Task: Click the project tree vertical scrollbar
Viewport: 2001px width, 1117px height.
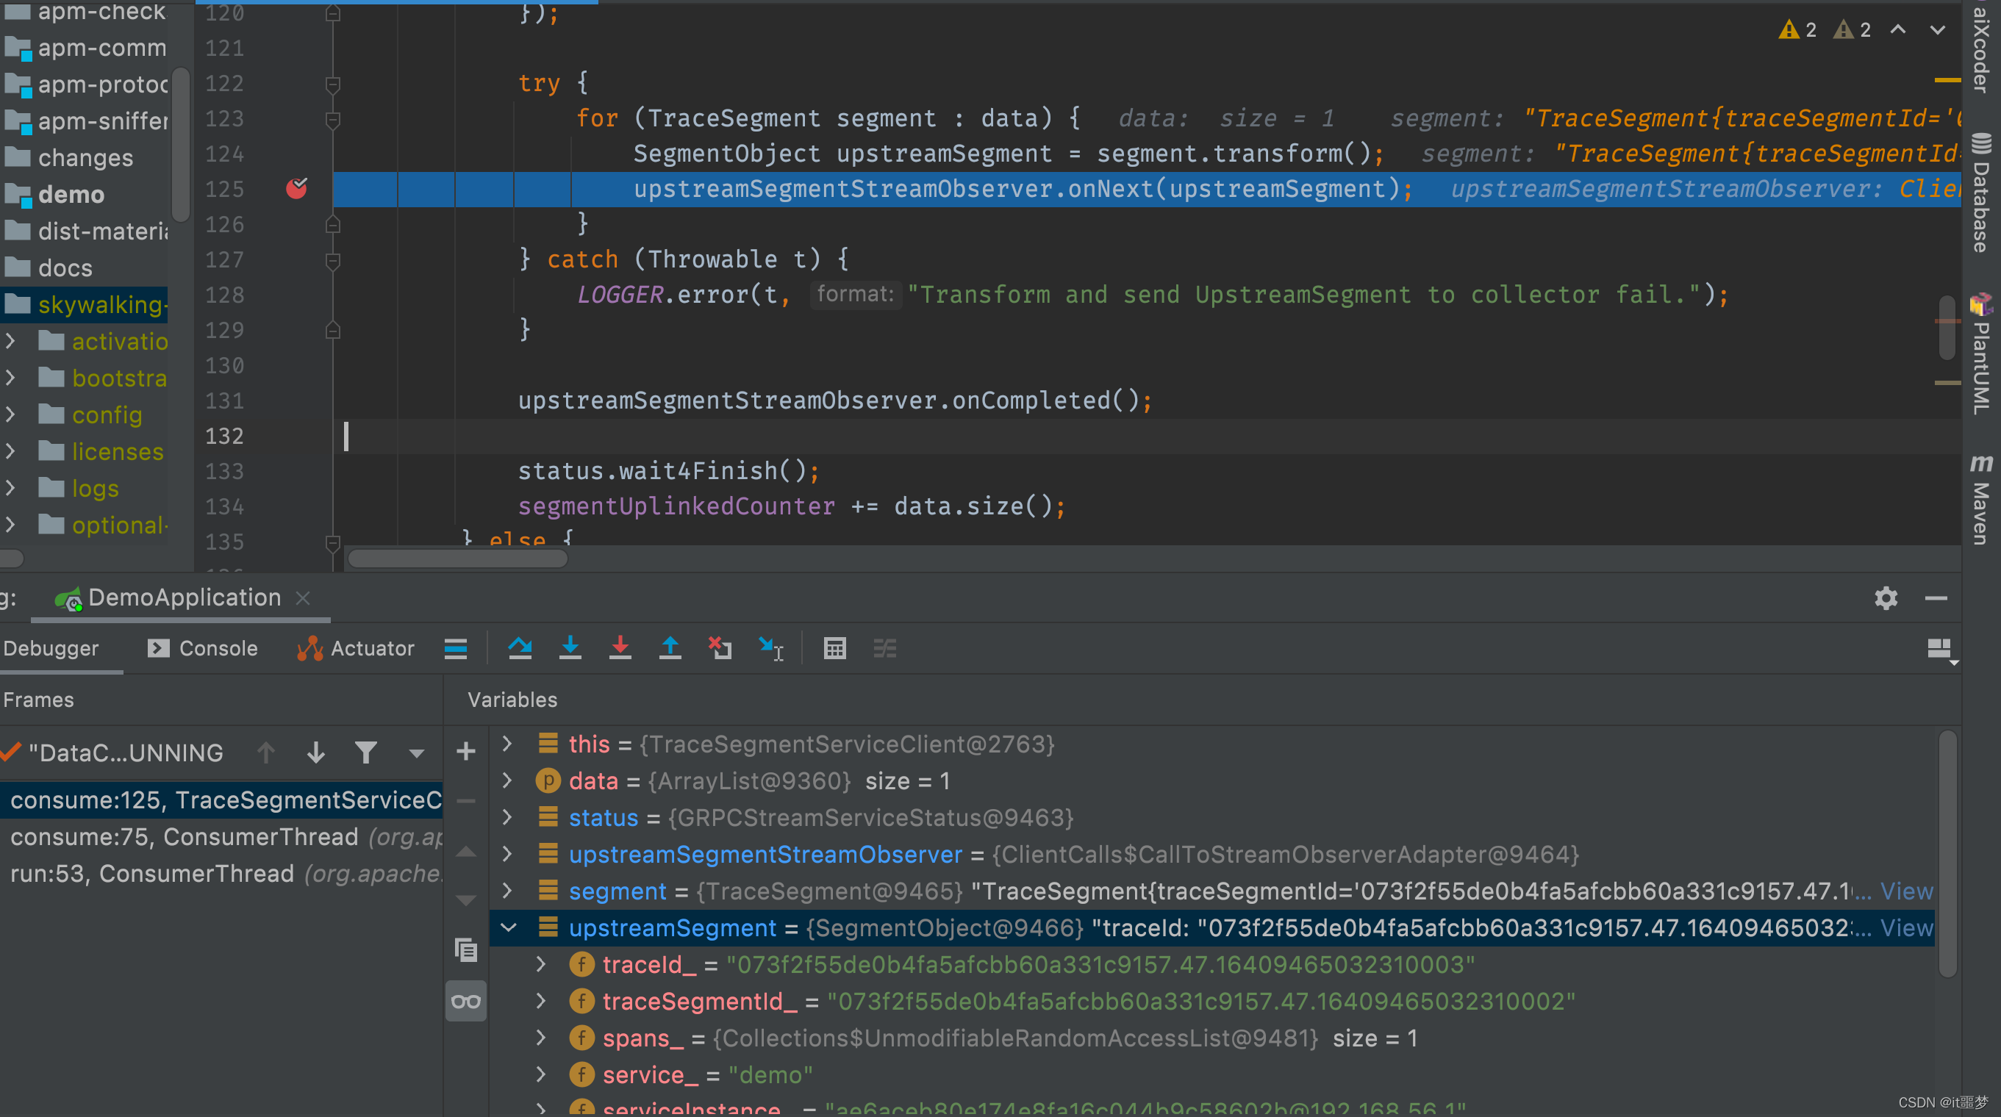Action: tap(180, 144)
